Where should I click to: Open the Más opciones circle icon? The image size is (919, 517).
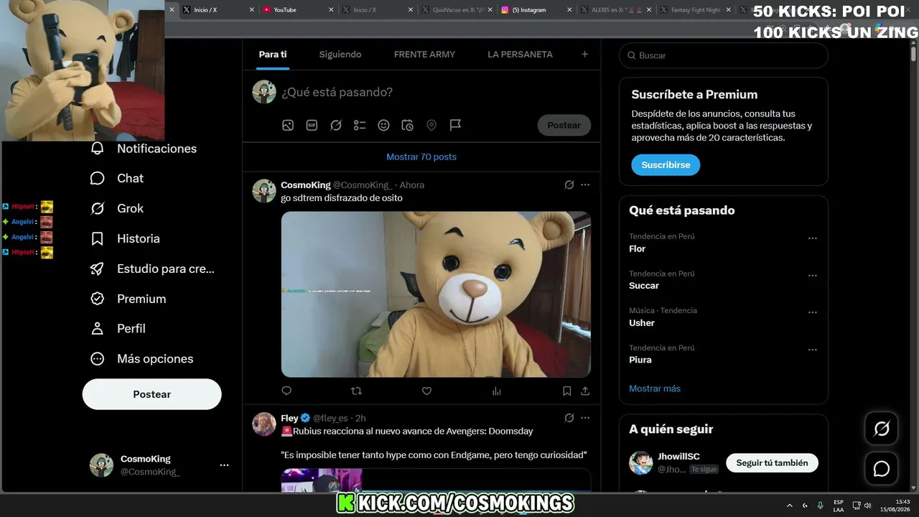98,358
